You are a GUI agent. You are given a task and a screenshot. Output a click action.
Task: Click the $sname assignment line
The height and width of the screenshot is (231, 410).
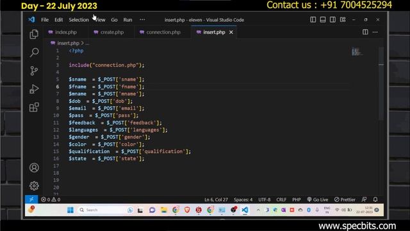pos(106,80)
